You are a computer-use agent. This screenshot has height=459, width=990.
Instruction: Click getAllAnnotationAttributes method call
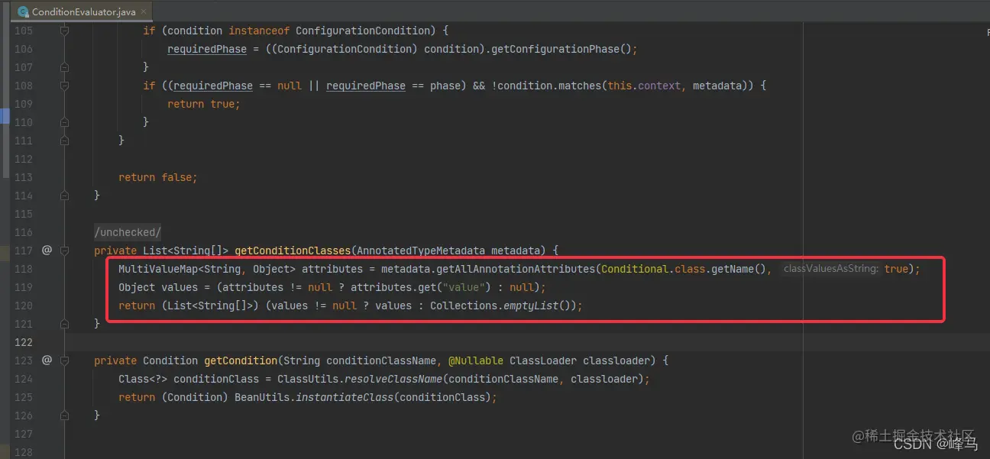[x=517, y=269]
